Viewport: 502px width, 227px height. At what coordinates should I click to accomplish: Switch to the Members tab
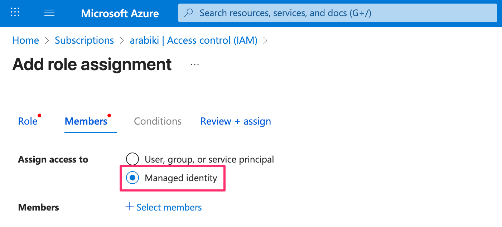pos(86,121)
